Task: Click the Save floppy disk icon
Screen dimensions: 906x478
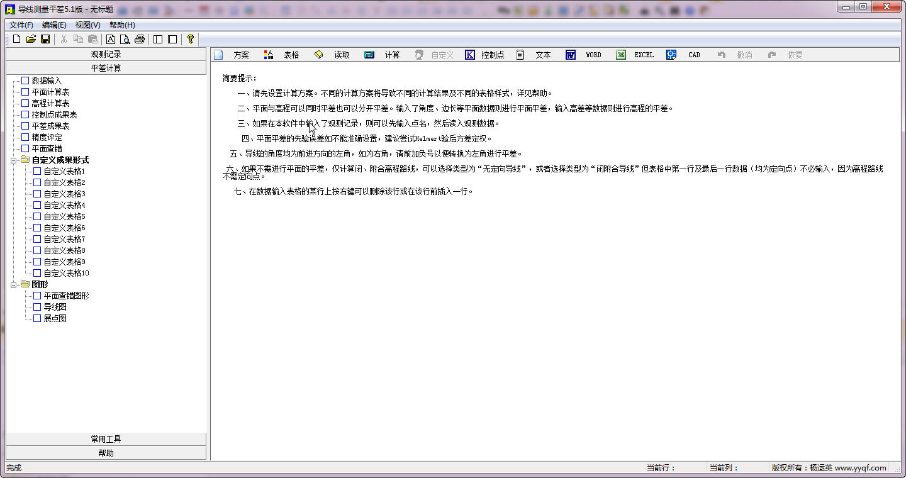Action: pyautogui.click(x=45, y=39)
